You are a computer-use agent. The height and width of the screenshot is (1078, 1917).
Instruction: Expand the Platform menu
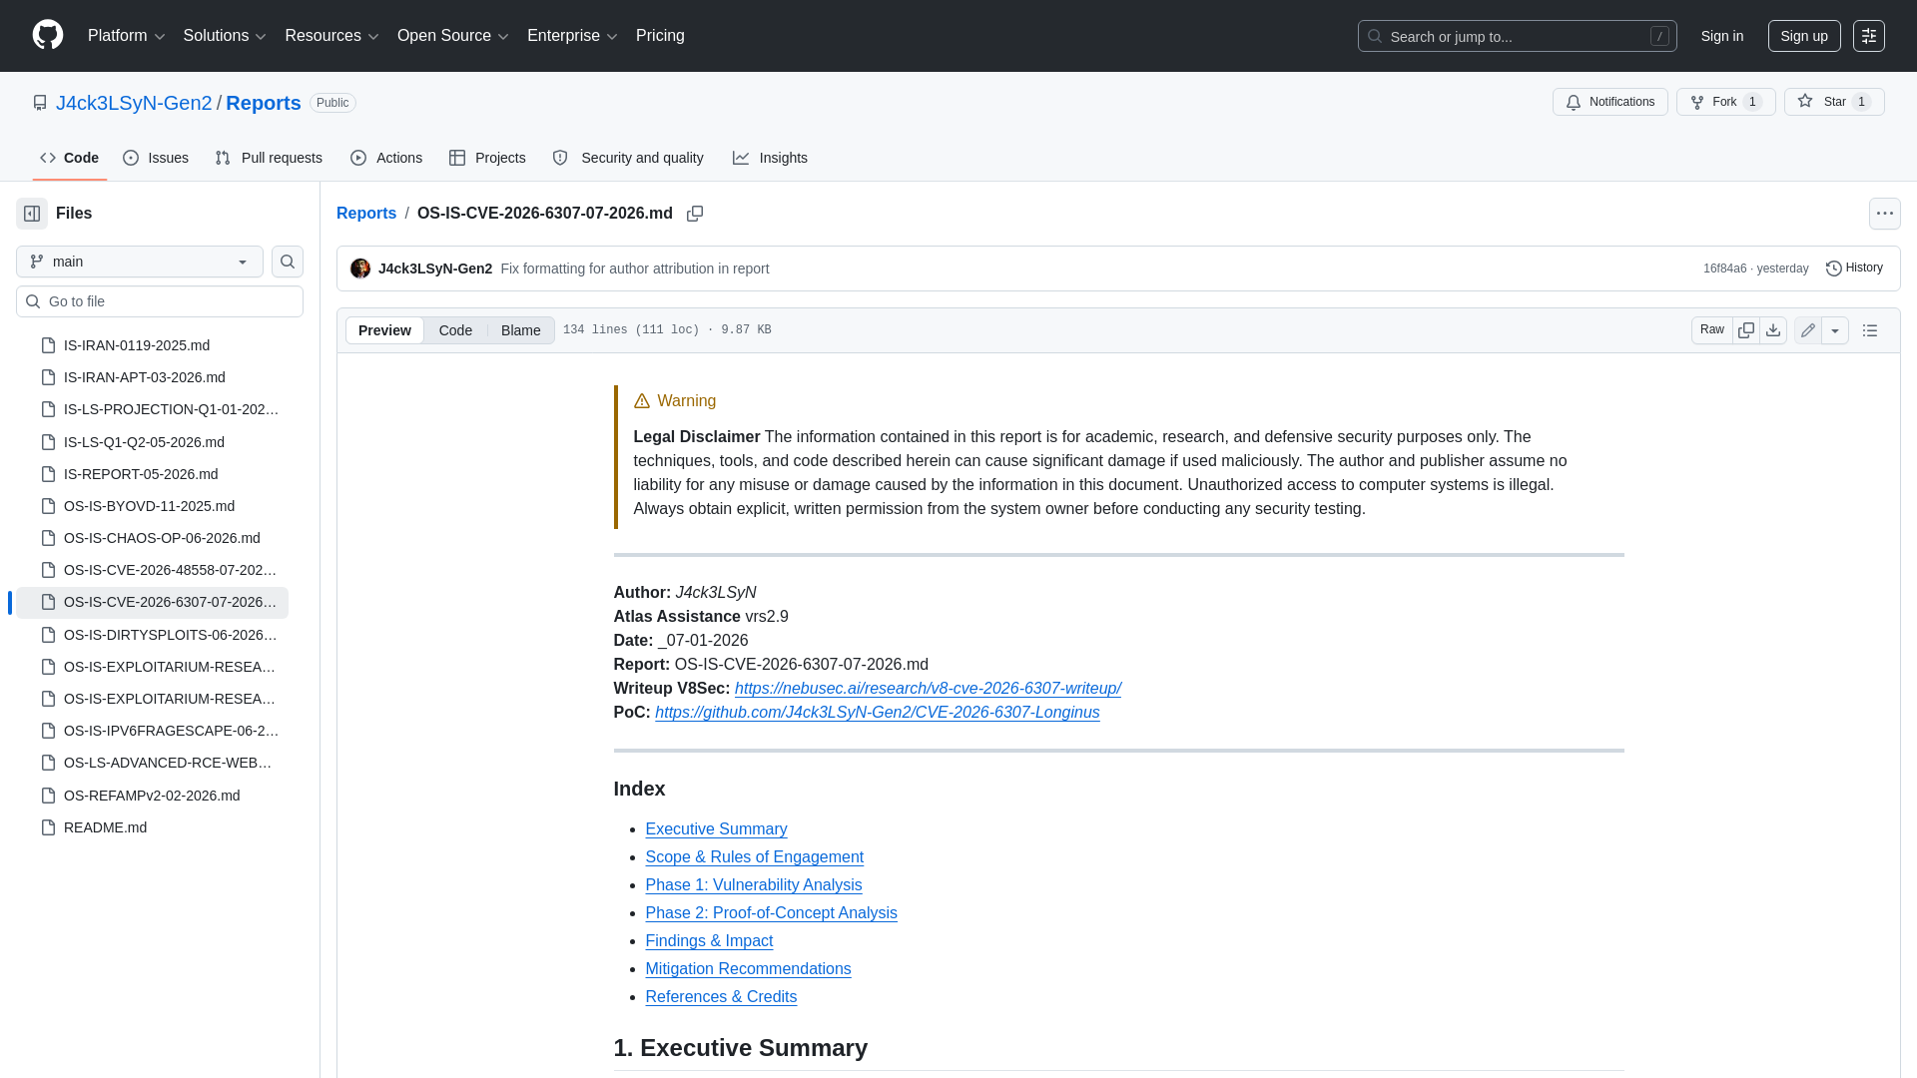(x=126, y=36)
